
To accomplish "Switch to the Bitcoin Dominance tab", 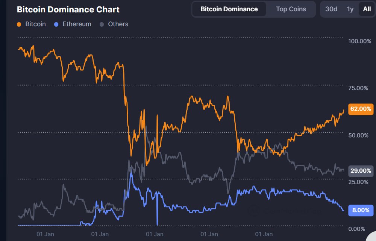I will click(x=229, y=9).
